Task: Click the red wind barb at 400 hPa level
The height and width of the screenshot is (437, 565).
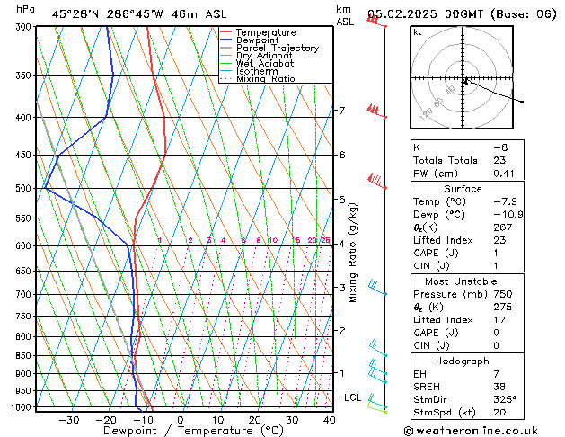Action: [376, 111]
